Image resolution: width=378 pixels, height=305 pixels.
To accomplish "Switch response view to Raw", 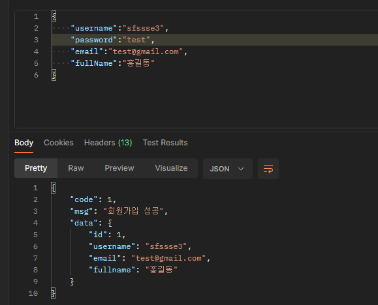I will pyautogui.click(x=76, y=168).
